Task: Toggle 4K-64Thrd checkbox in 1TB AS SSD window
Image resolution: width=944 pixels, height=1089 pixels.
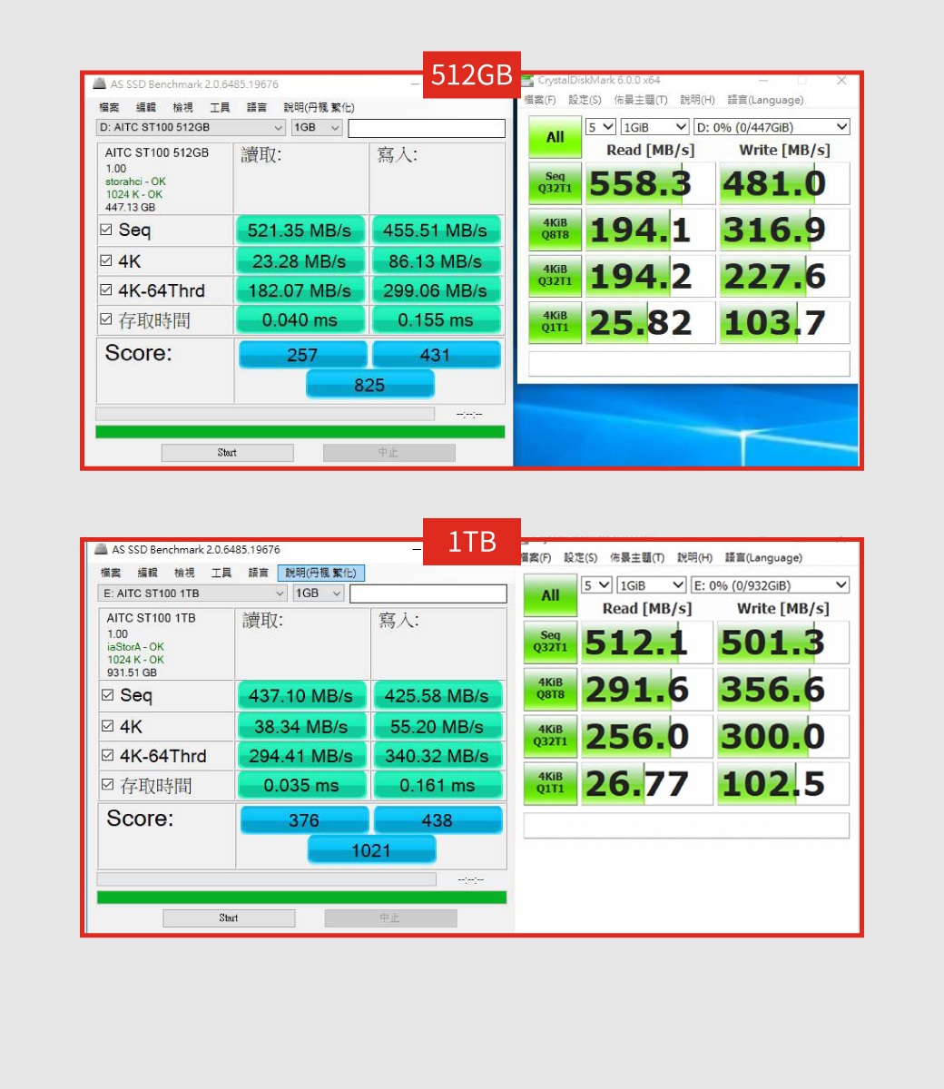Action: (x=108, y=756)
